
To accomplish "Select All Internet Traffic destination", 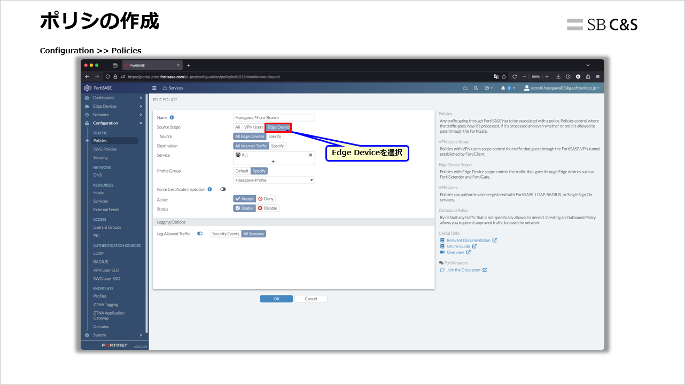I will 251,146.
